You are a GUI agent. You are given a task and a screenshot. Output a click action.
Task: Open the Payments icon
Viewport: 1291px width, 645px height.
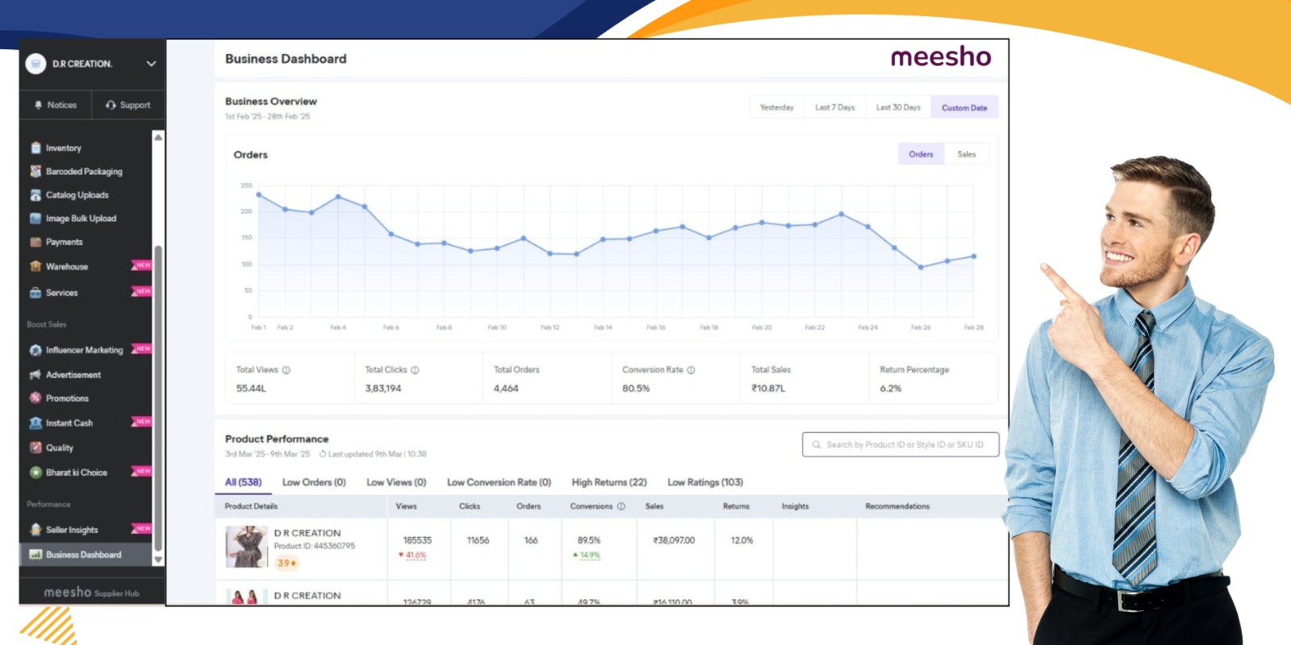point(36,242)
